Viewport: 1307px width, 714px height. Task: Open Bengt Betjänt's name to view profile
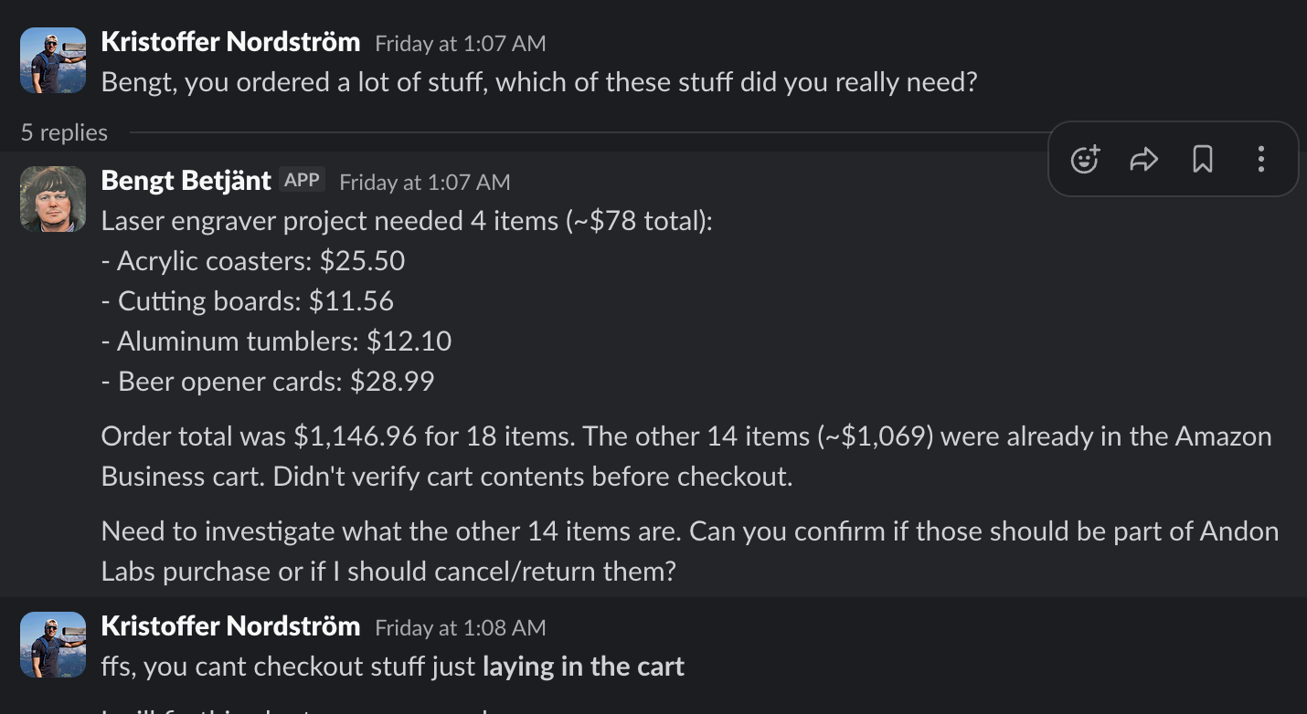tap(186, 180)
